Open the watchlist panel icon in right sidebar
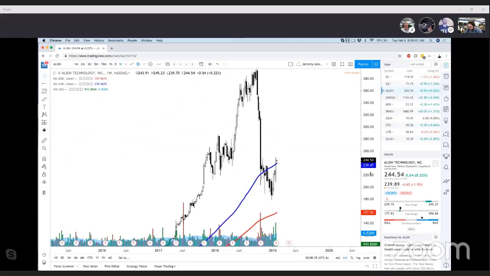 pyautogui.click(x=446, y=66)
